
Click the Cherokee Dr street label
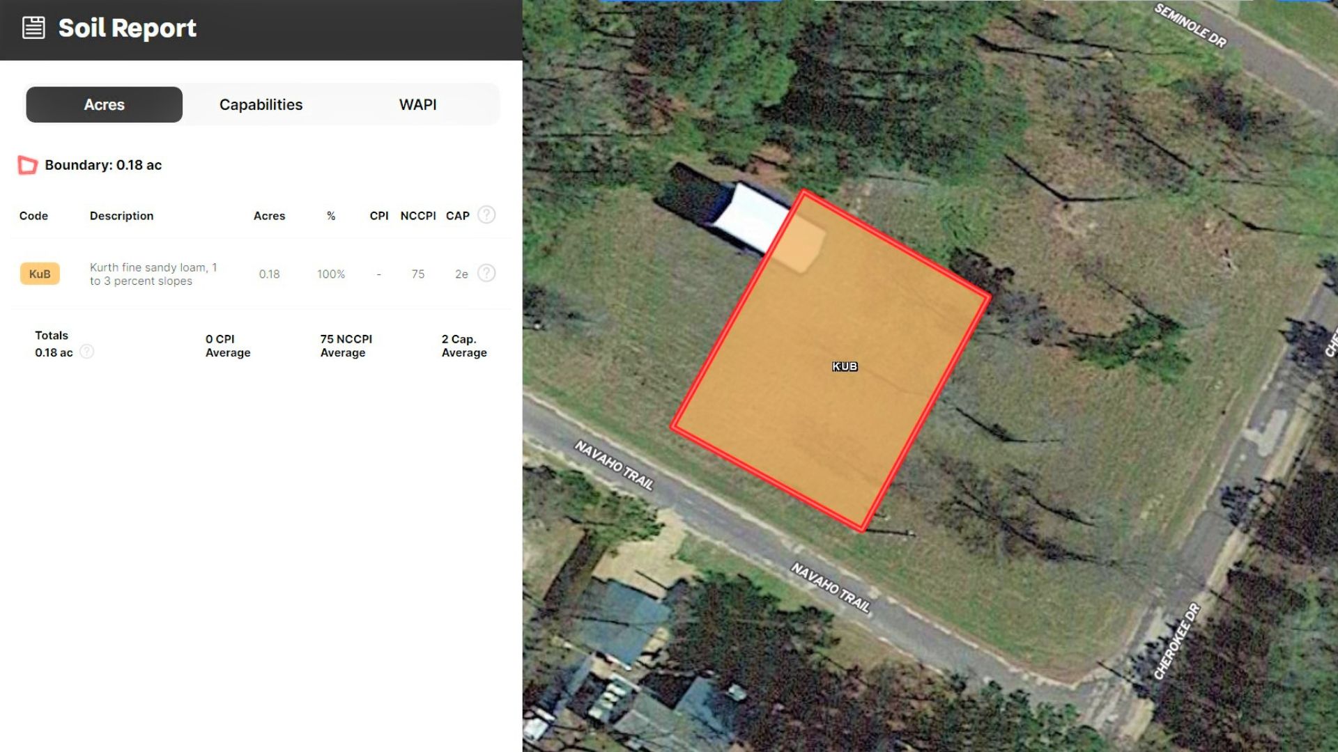tap(1177, 641)
